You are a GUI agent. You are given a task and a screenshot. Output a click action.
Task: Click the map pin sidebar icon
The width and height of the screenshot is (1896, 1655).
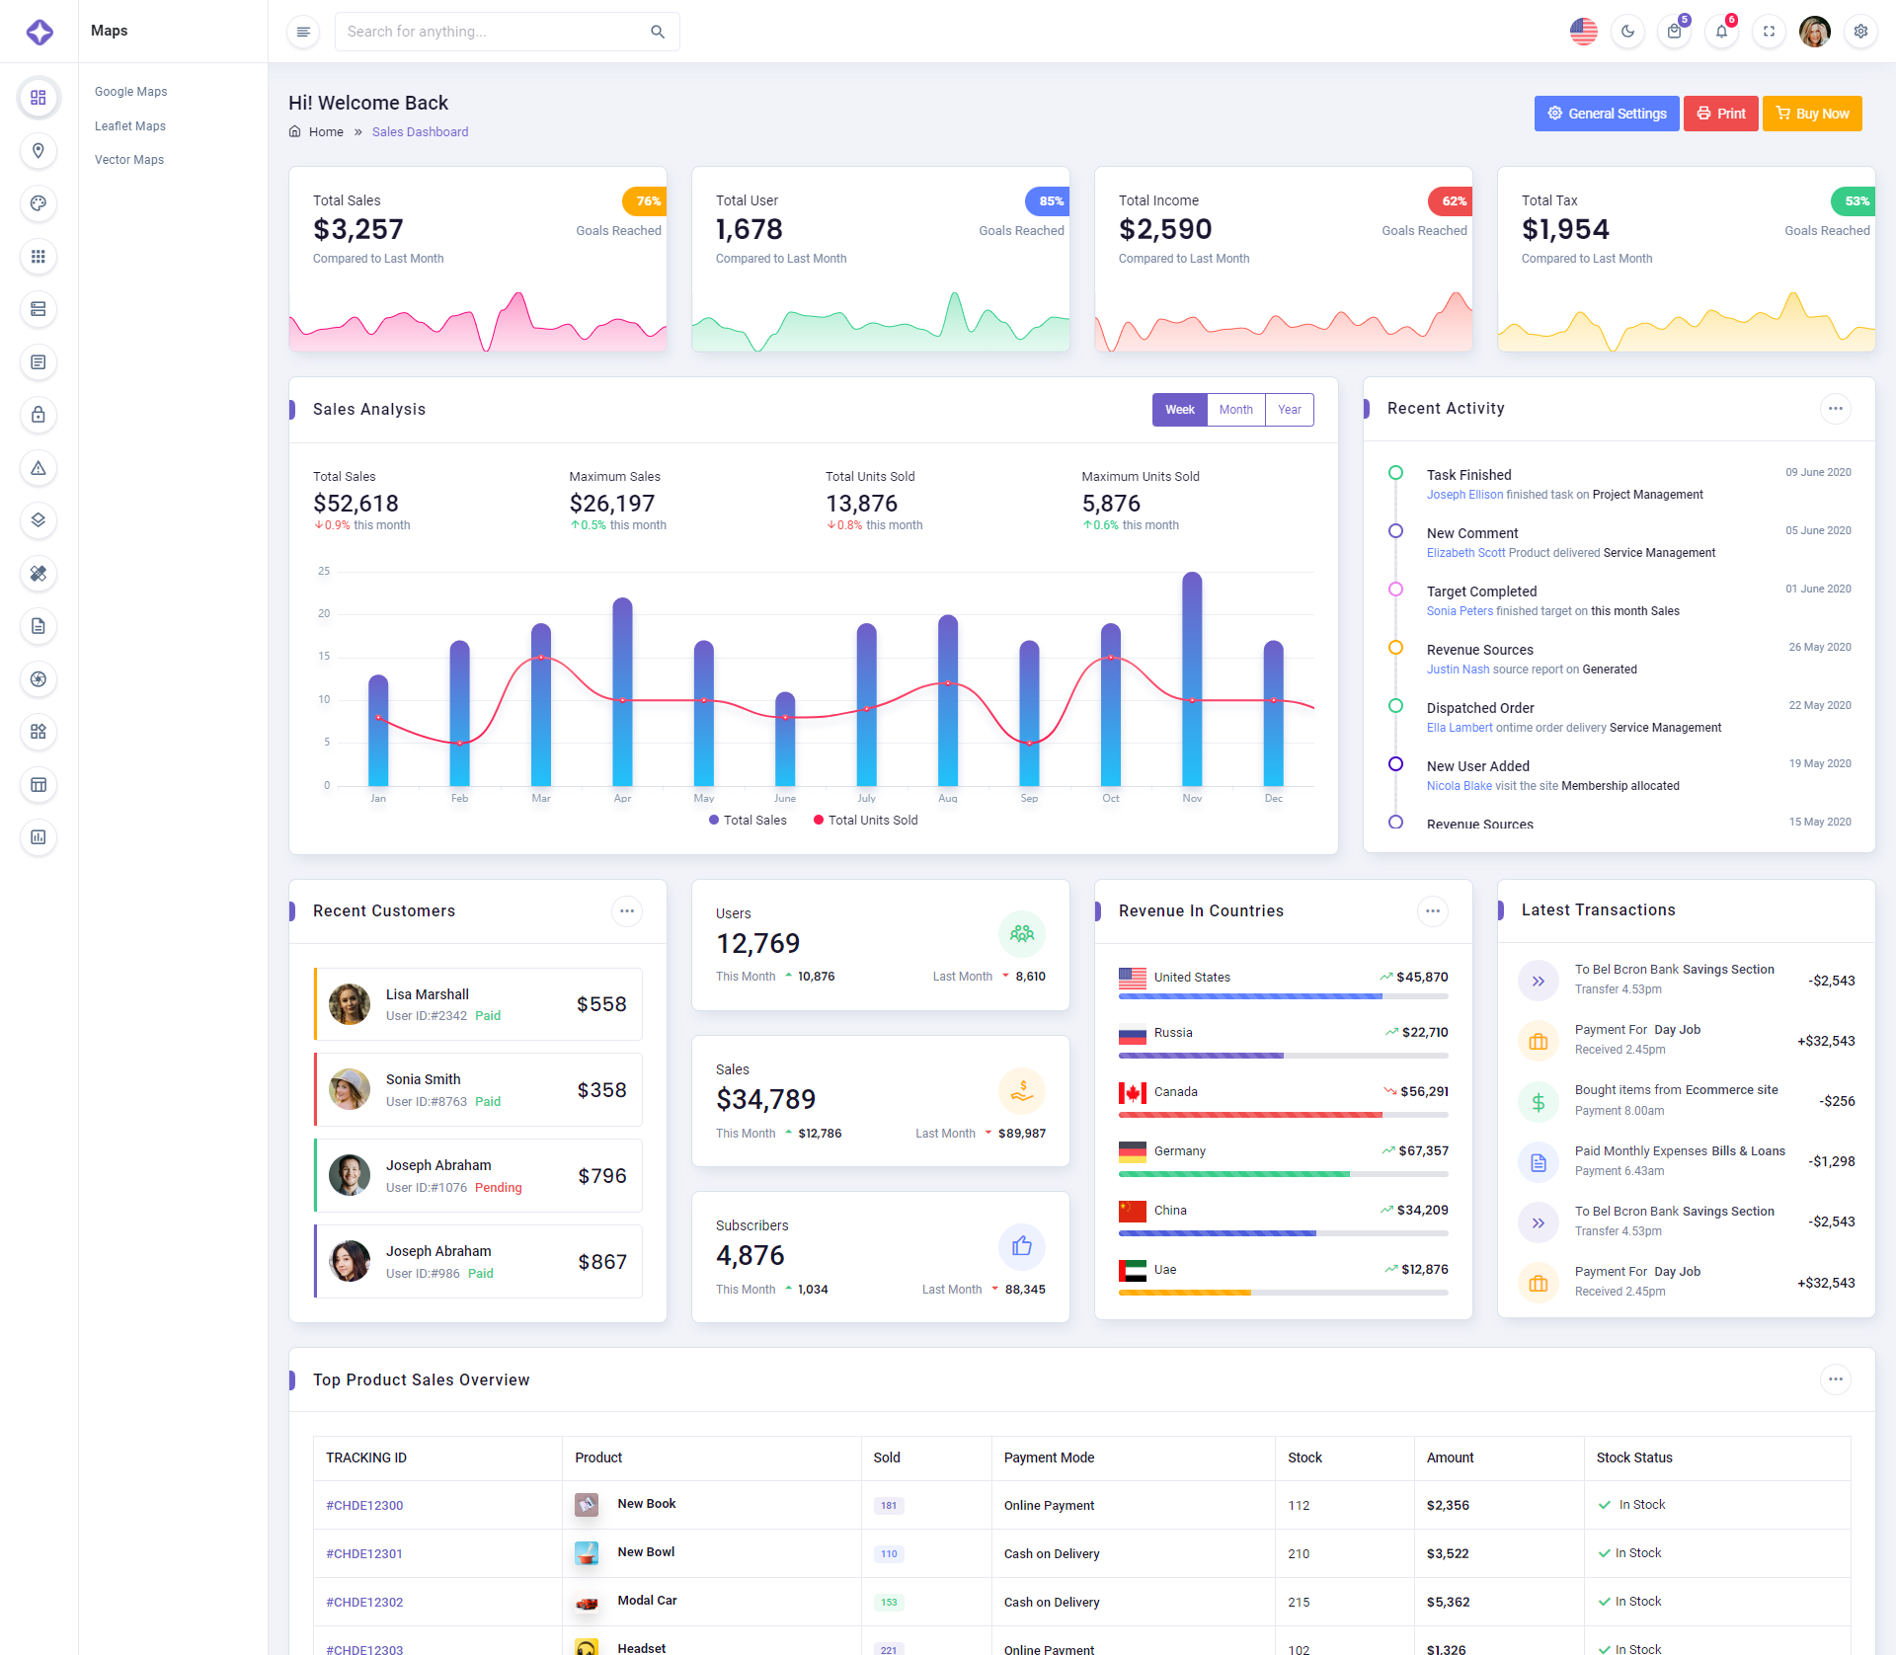(39, 151)
